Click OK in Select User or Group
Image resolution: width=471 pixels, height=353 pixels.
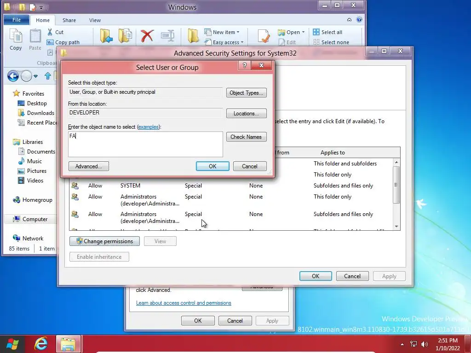(213, 166)
